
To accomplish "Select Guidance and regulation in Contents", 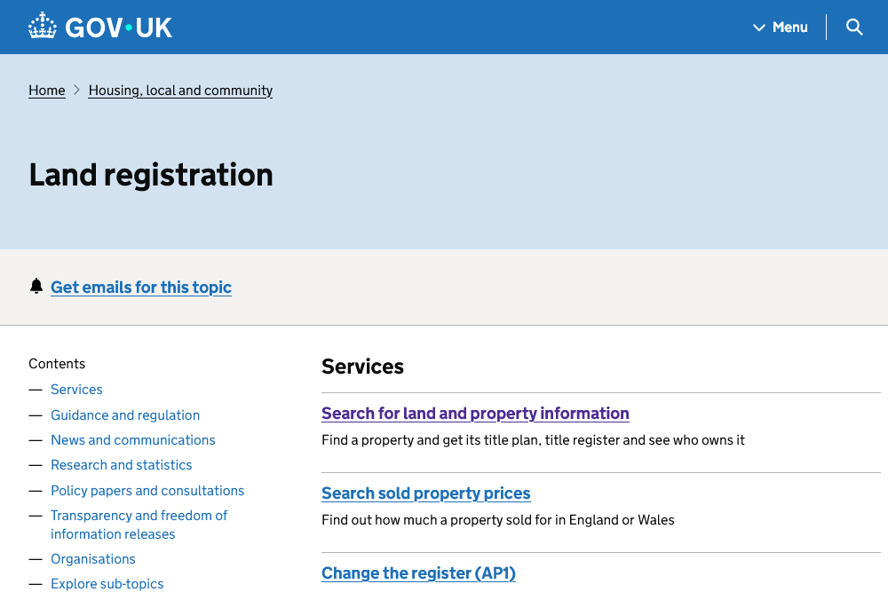I will (125, 414).
